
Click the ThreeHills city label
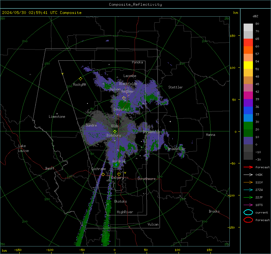(x=151, y=132)
